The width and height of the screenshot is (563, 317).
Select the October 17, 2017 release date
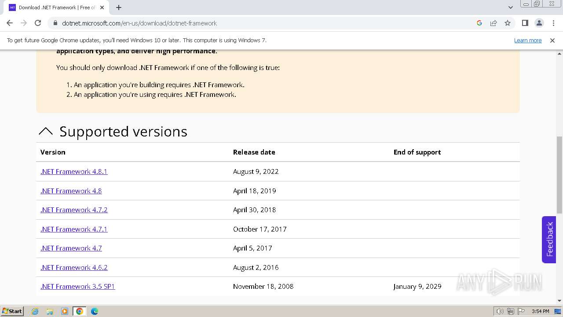260,229
